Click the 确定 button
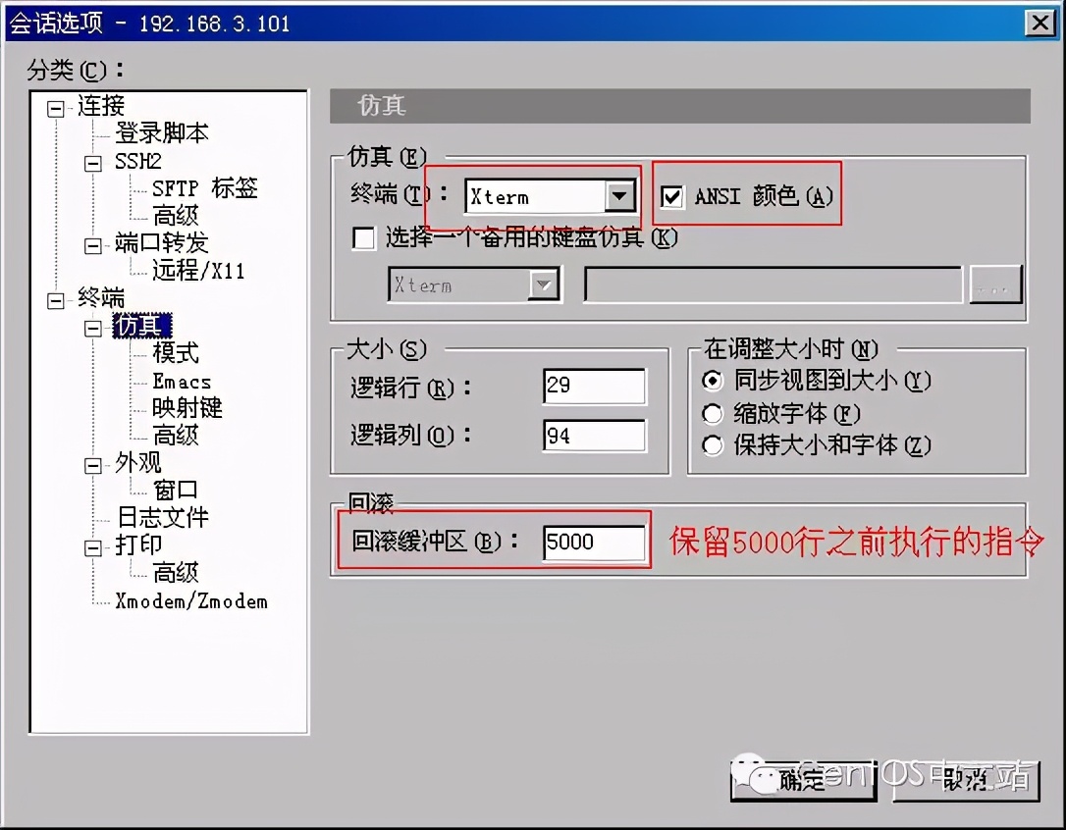The width and height of the screenshot is (1066, 830). (x=803, y=780)
